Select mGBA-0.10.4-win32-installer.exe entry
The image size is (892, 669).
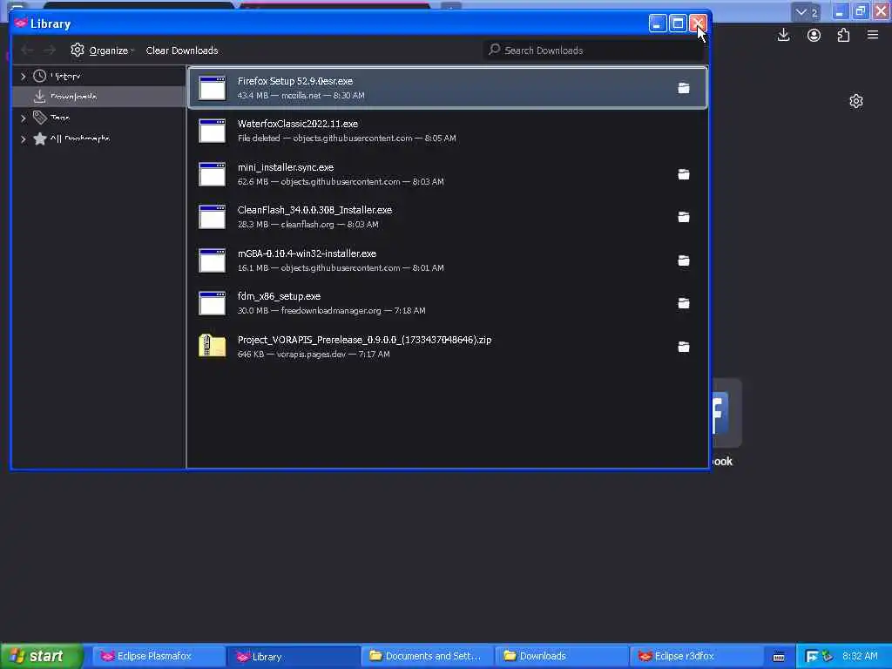[x=448, y=260]
